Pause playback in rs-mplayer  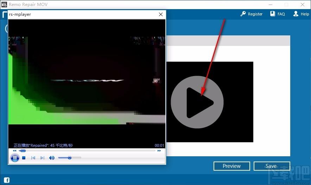click(15, 158)
